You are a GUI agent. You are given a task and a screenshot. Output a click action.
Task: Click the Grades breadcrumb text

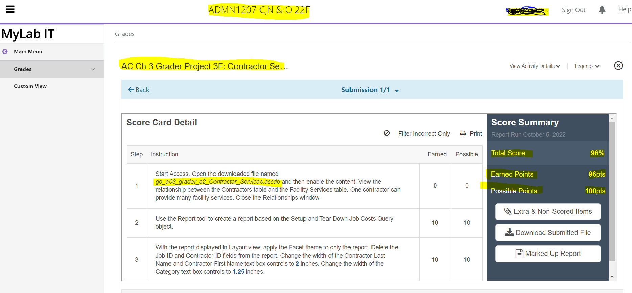point(125,34)
